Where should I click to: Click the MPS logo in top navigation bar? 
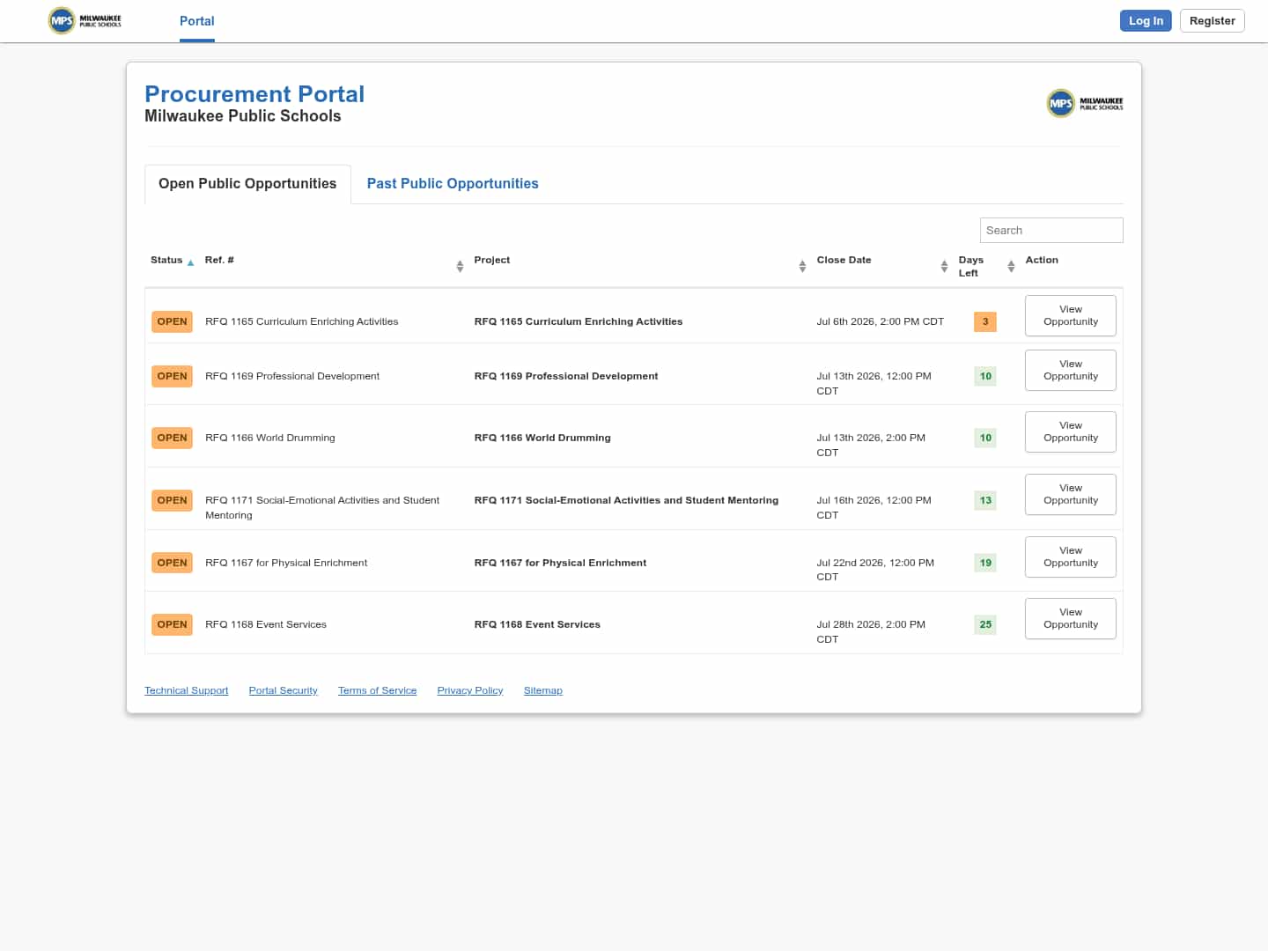coord(85,20)
